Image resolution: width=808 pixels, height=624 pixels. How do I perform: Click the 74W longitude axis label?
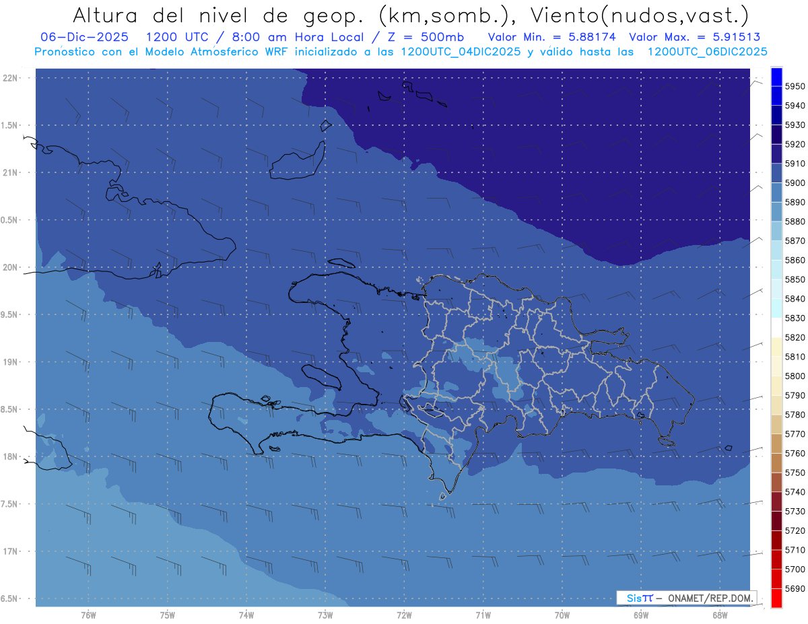point(246,615)
